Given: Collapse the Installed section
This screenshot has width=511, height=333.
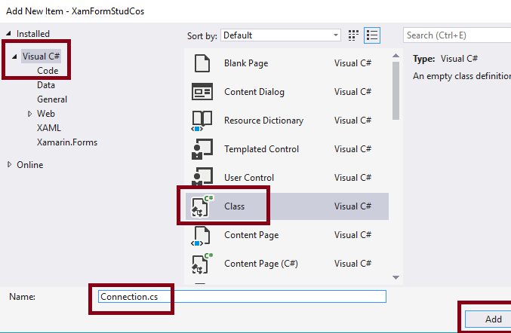Looking at the screenshot, I should (10, 34).
